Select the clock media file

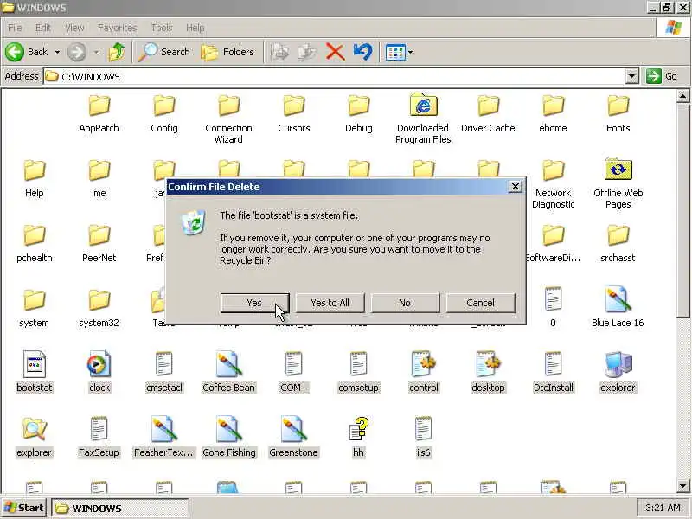point(99,372)
